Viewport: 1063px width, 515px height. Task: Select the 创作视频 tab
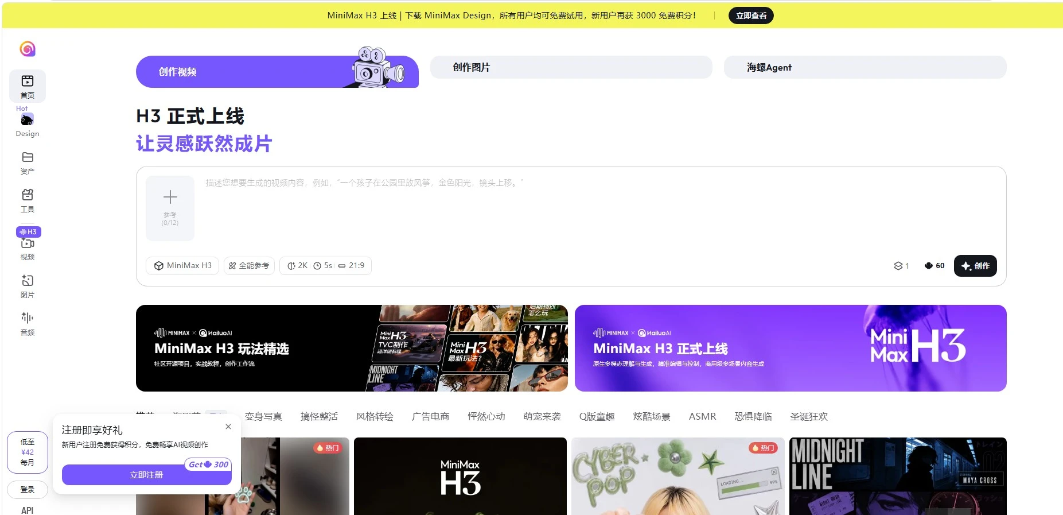(x=277, y=72)
